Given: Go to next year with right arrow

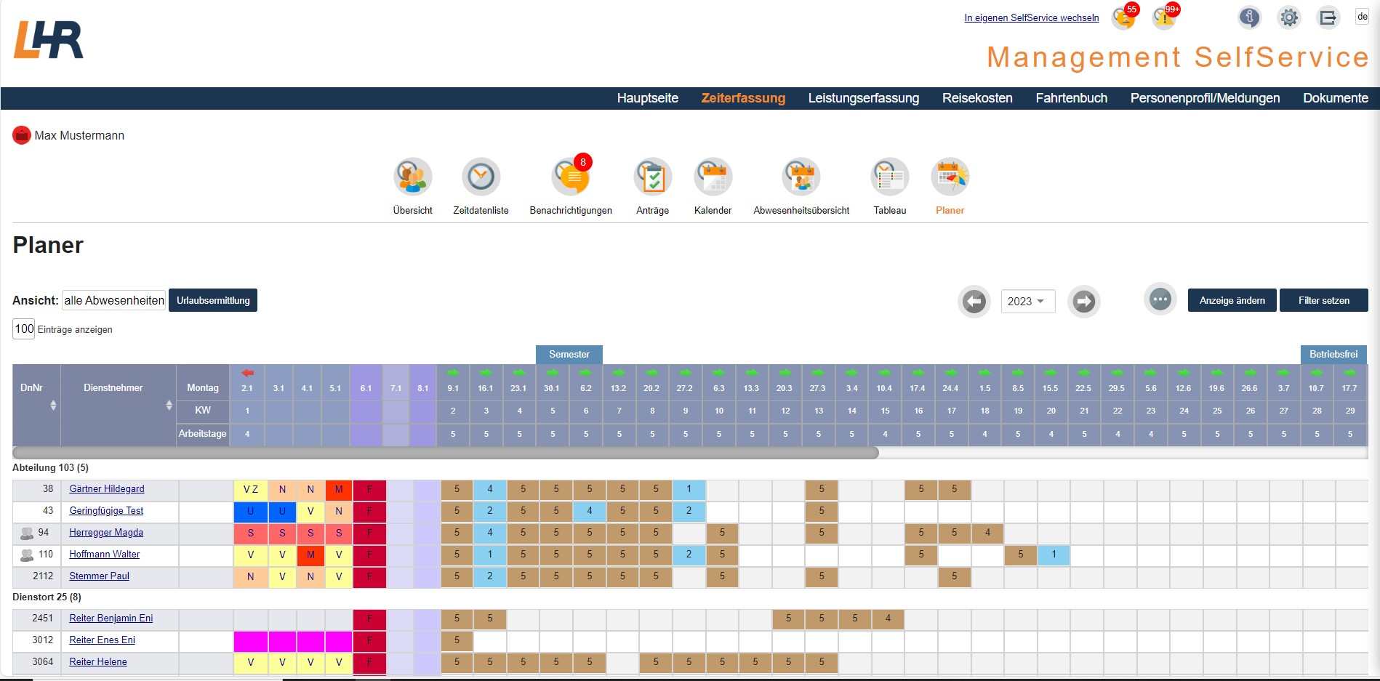Looking at the screenshot, I should pos(1083,301).
